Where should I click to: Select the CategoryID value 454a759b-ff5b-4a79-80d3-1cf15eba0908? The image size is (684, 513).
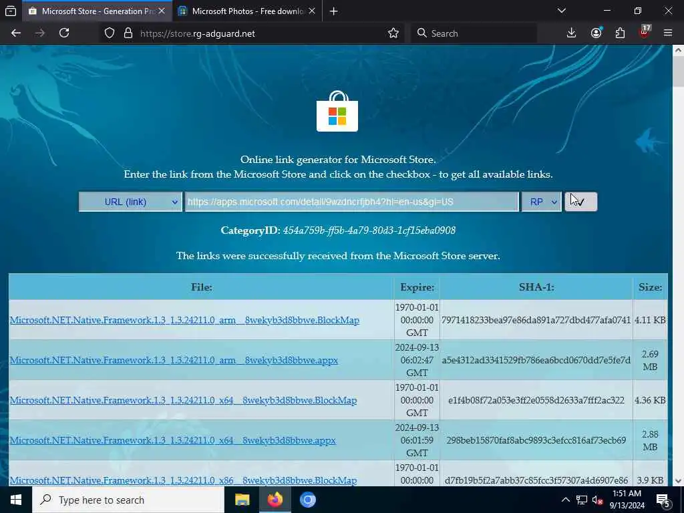(369, 230)
